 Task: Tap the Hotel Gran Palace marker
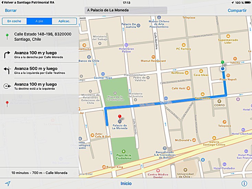coord(126,45)
